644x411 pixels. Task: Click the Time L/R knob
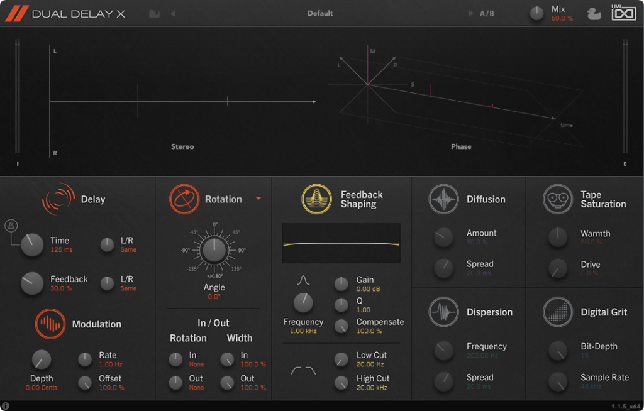click(x=107, y=244)
